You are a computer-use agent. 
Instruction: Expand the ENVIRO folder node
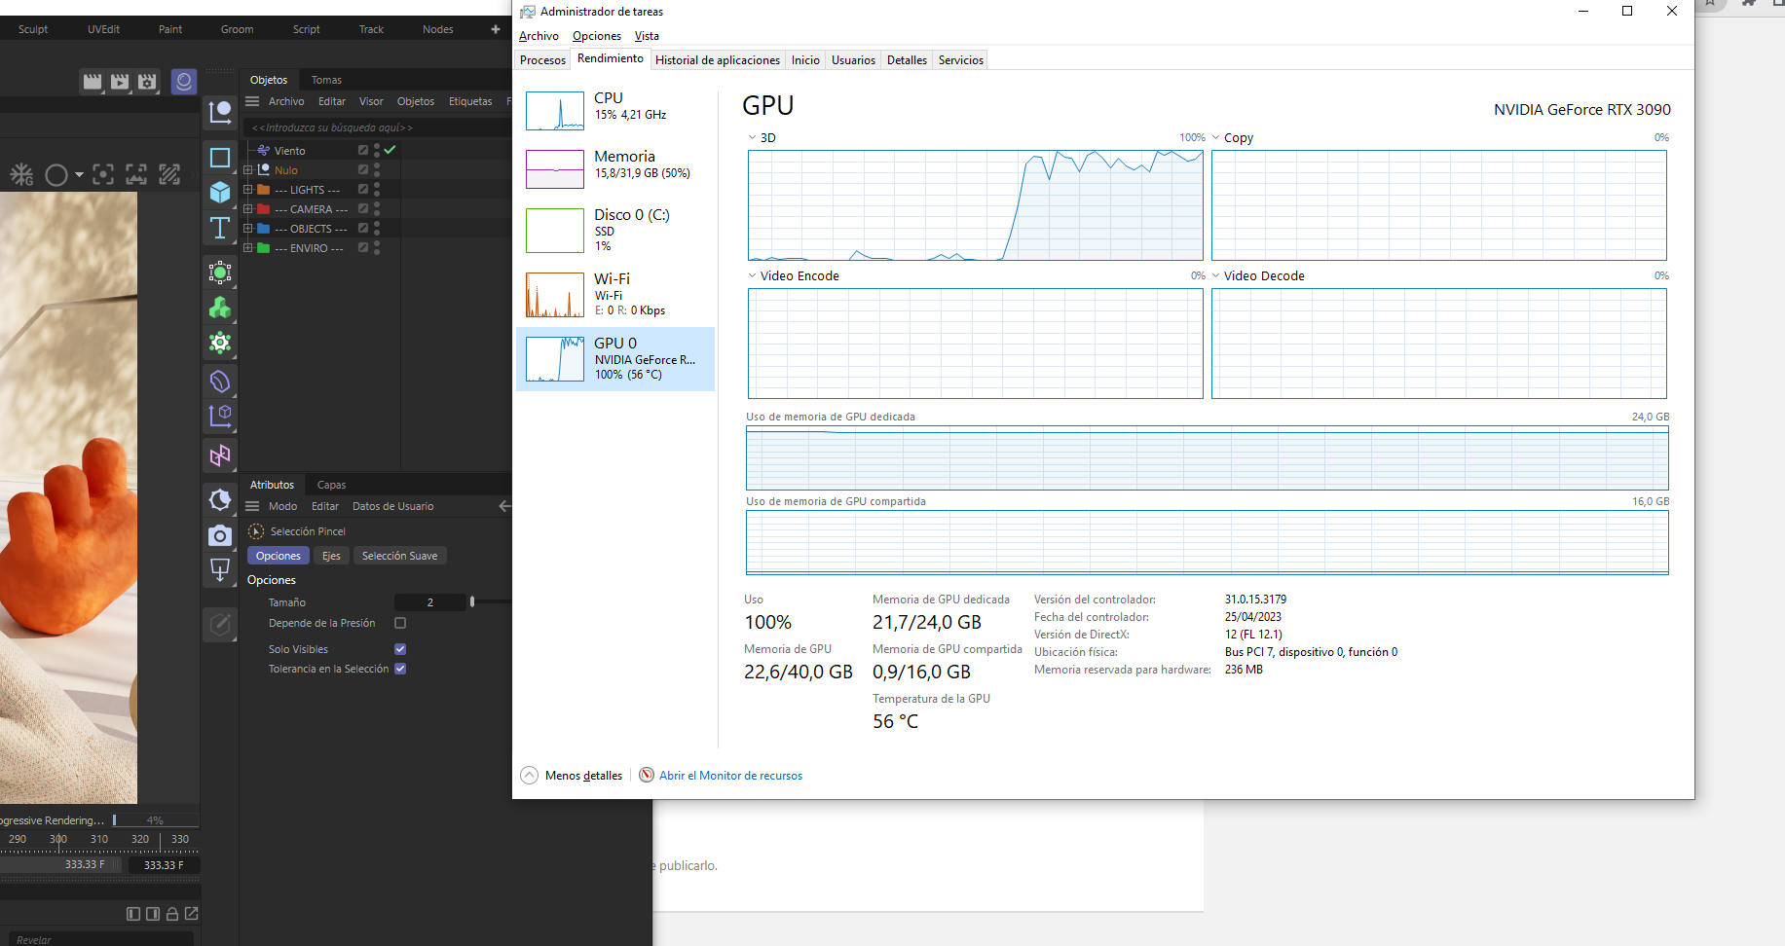coord(248,248)
